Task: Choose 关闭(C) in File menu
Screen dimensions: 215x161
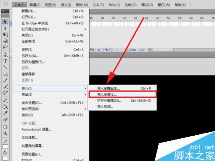Action: pyautogui.click(x=51, y=35)
